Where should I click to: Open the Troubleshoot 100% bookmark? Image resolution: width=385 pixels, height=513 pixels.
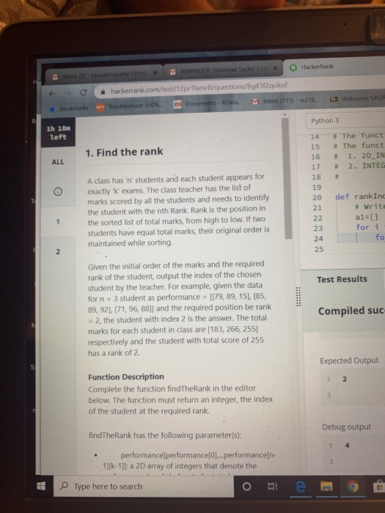pyautogui.click(x=130, y=106)
